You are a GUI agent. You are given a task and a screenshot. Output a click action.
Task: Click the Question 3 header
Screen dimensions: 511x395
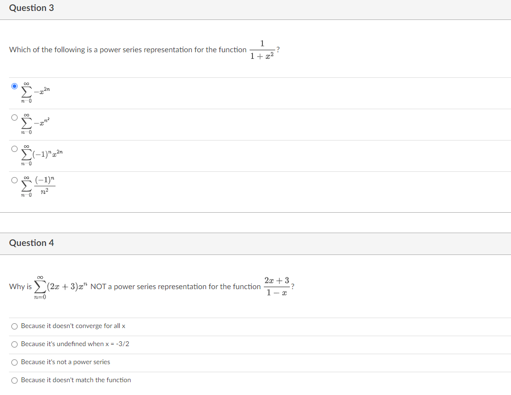pos(32,8)
